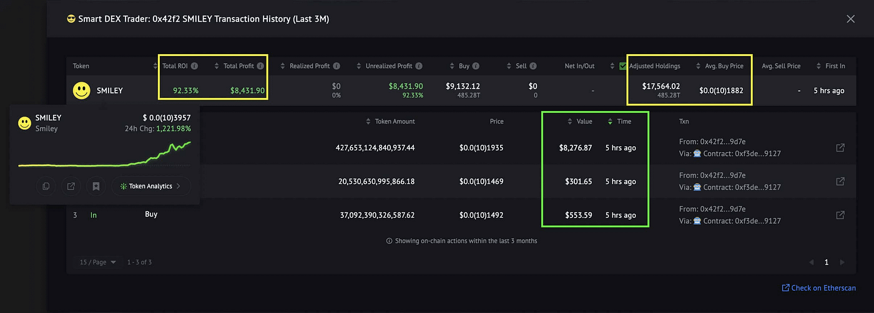
Task: Sort by Avg. Buy Price column
Action: click(699, 66)
